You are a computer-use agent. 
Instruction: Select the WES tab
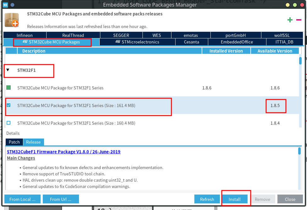coord(157,35)
